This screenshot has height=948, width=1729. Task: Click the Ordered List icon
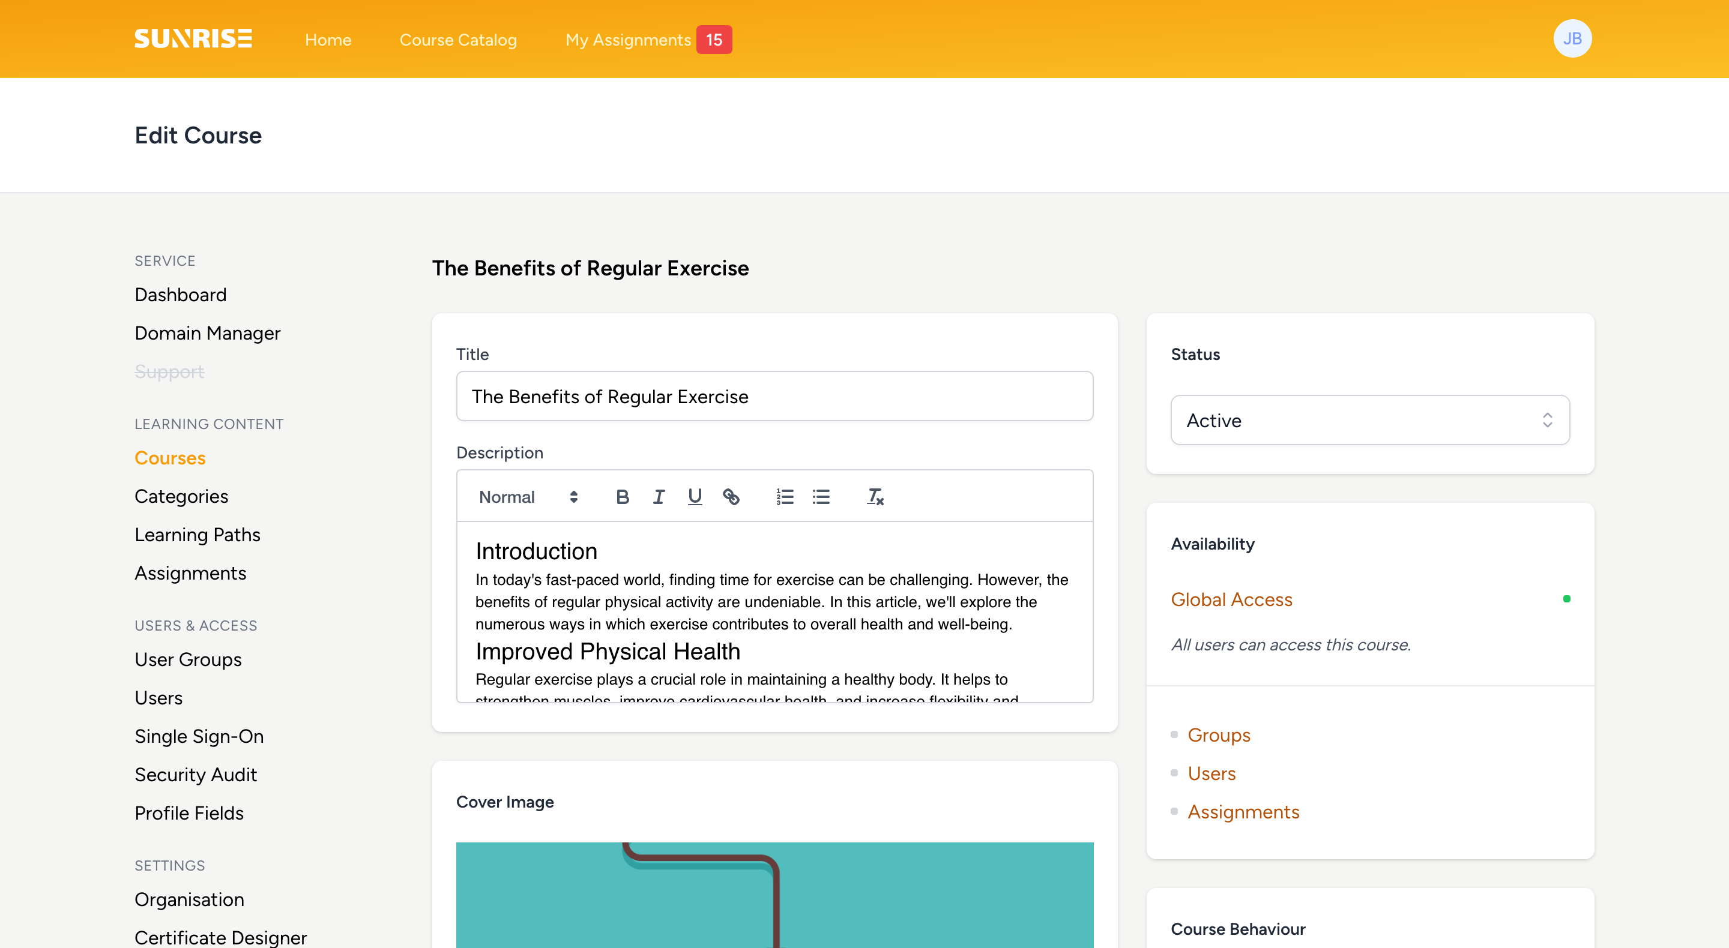[785, 496]
